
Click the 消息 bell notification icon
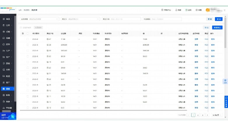pyautogui.click(x=176, y=10)
